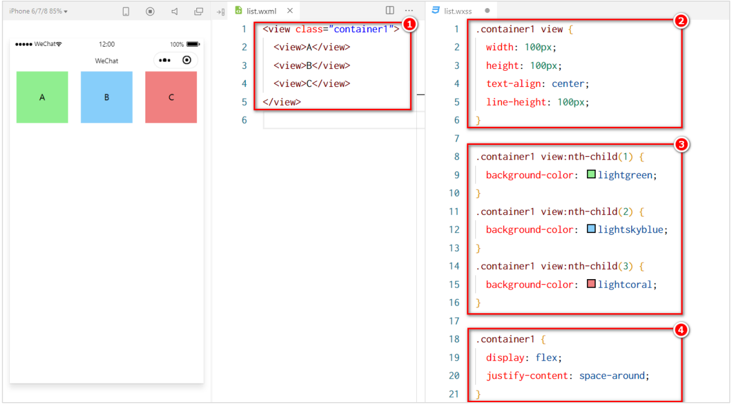Open the editor more actions menu
This screenshot has height=404, width=733.
409,11
